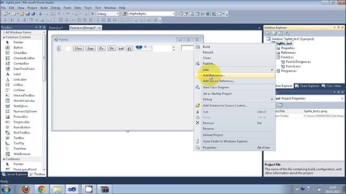Open Chrome from the taskbar
Viewport: 346px width, 194px height.
42,189
